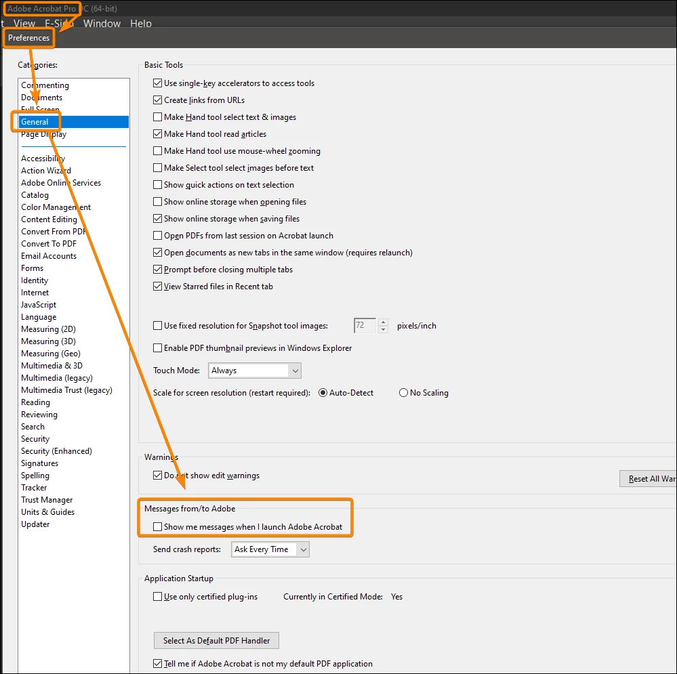The height and width of the screenshot is (674, 677).
Task: Check Show online storage when opening files
Action: point(158,201)
